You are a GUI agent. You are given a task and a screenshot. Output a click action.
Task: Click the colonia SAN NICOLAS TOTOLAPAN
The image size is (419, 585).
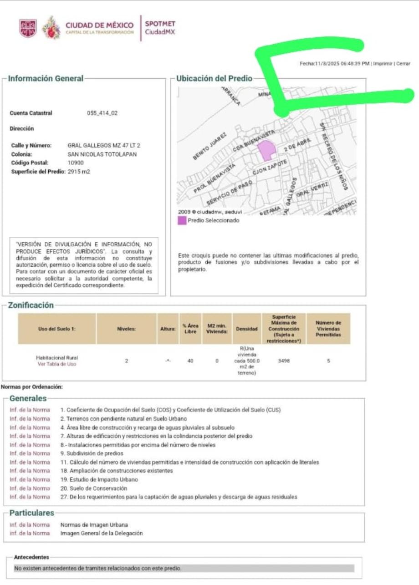pos(102,154)
